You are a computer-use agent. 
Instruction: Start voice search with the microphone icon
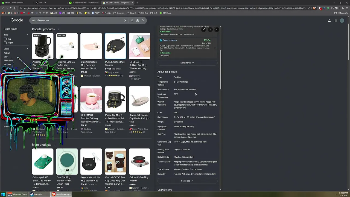pyautogui.click(x=132, y=21)
